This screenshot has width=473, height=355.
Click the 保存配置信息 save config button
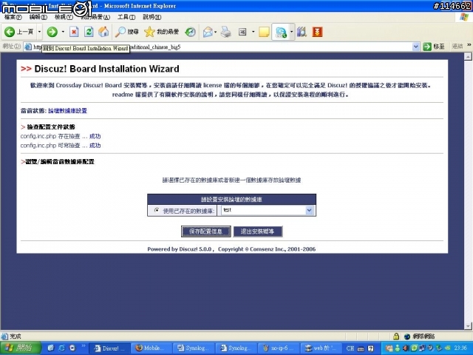[x=206, y=231]
